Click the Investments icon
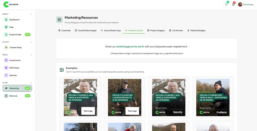This screenshot has width=257, height=131. point(6,60)
